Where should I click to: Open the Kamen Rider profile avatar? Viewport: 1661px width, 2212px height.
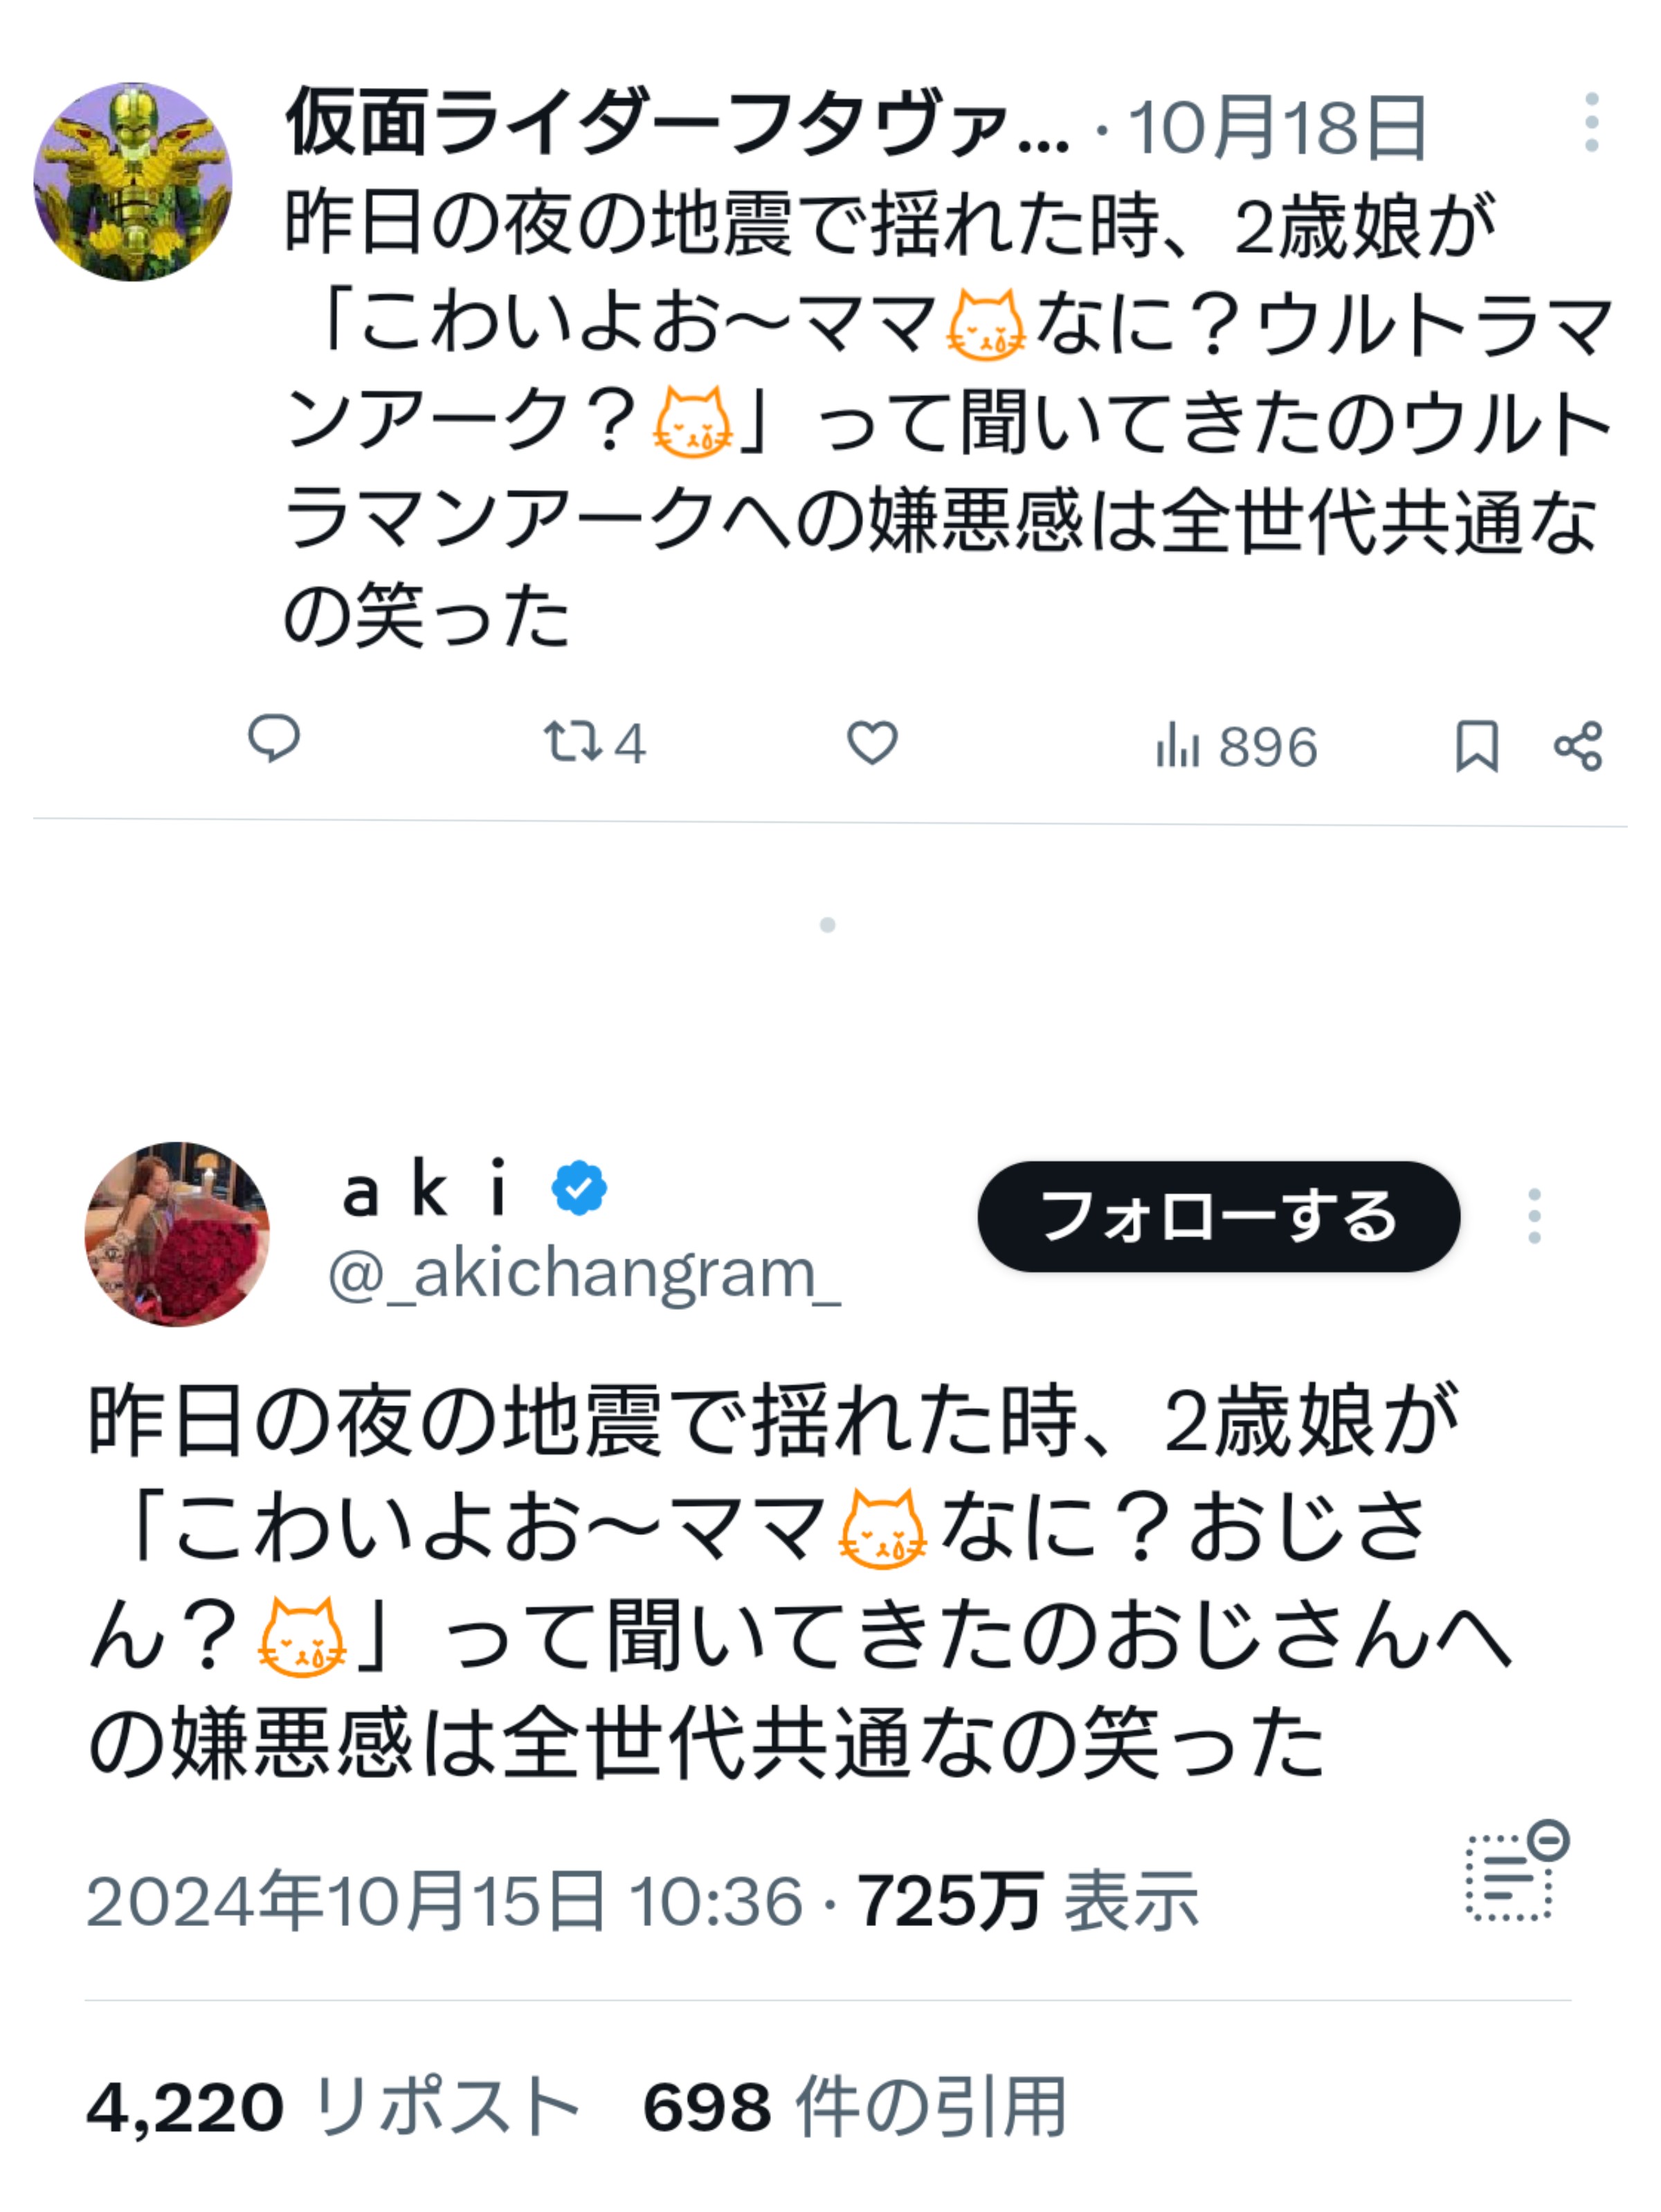[133, 181]
